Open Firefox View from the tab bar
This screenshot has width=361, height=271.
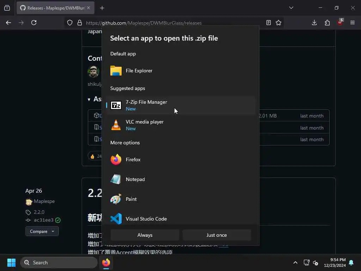coord(7,8)
